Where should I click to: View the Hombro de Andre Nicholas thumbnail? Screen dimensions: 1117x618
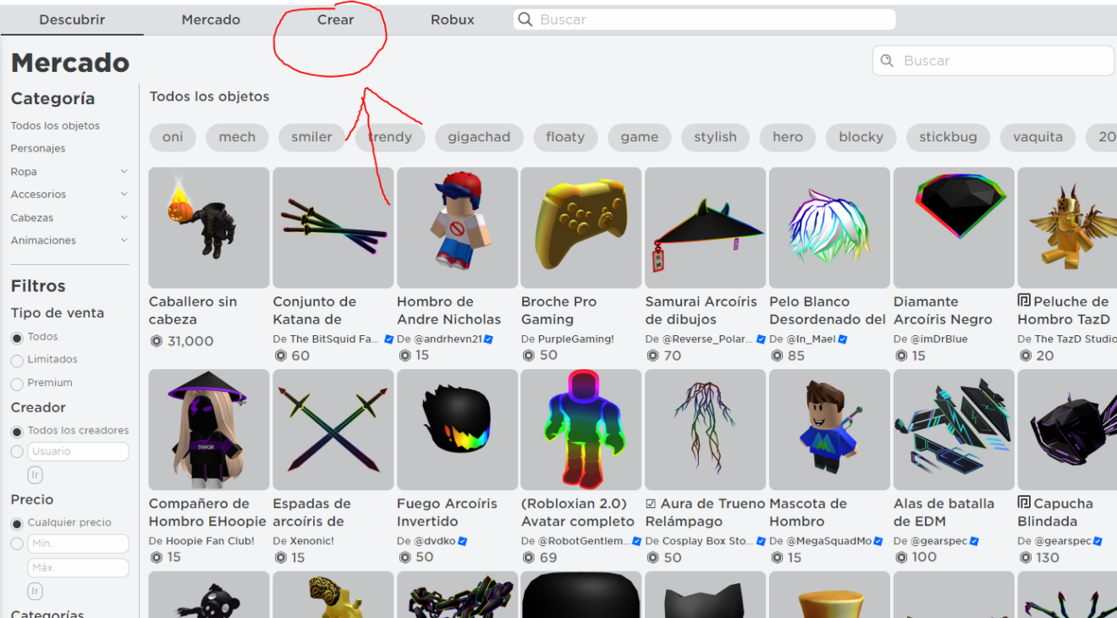(457, 228)
